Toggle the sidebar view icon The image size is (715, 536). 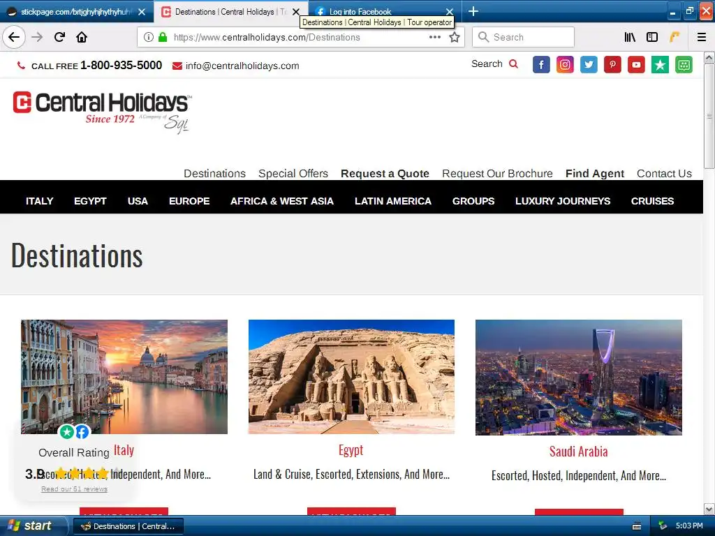click(652, 37)
